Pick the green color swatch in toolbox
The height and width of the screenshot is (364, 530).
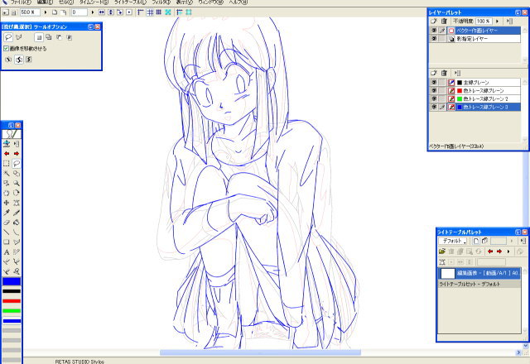(x=12, y=310)
